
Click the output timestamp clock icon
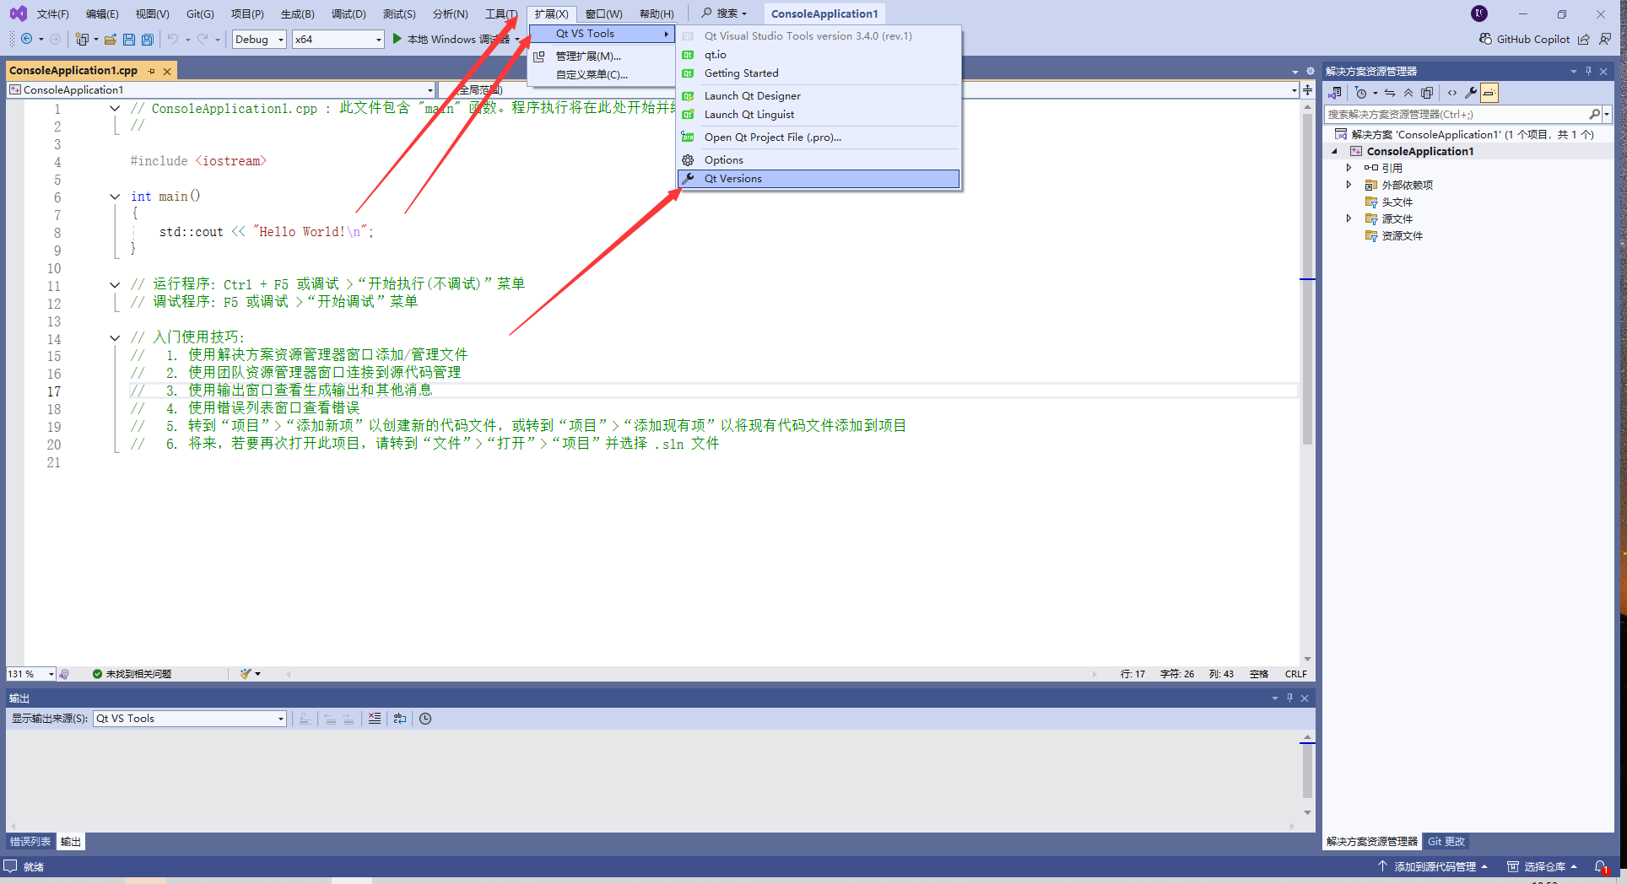(x=425, y=719)
